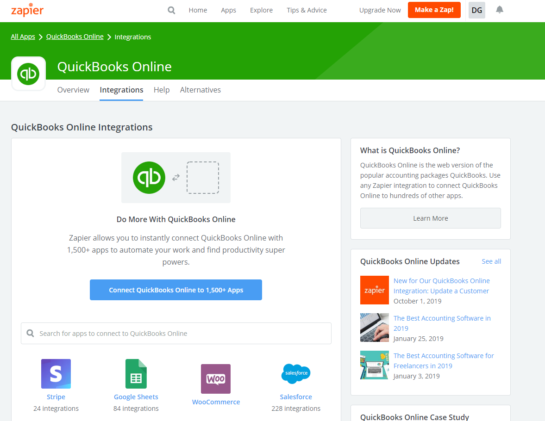Click the 'Do More With QuickBooks Online' heading
Viewport: 545px width, 421px height.
[x=176, y=219]
